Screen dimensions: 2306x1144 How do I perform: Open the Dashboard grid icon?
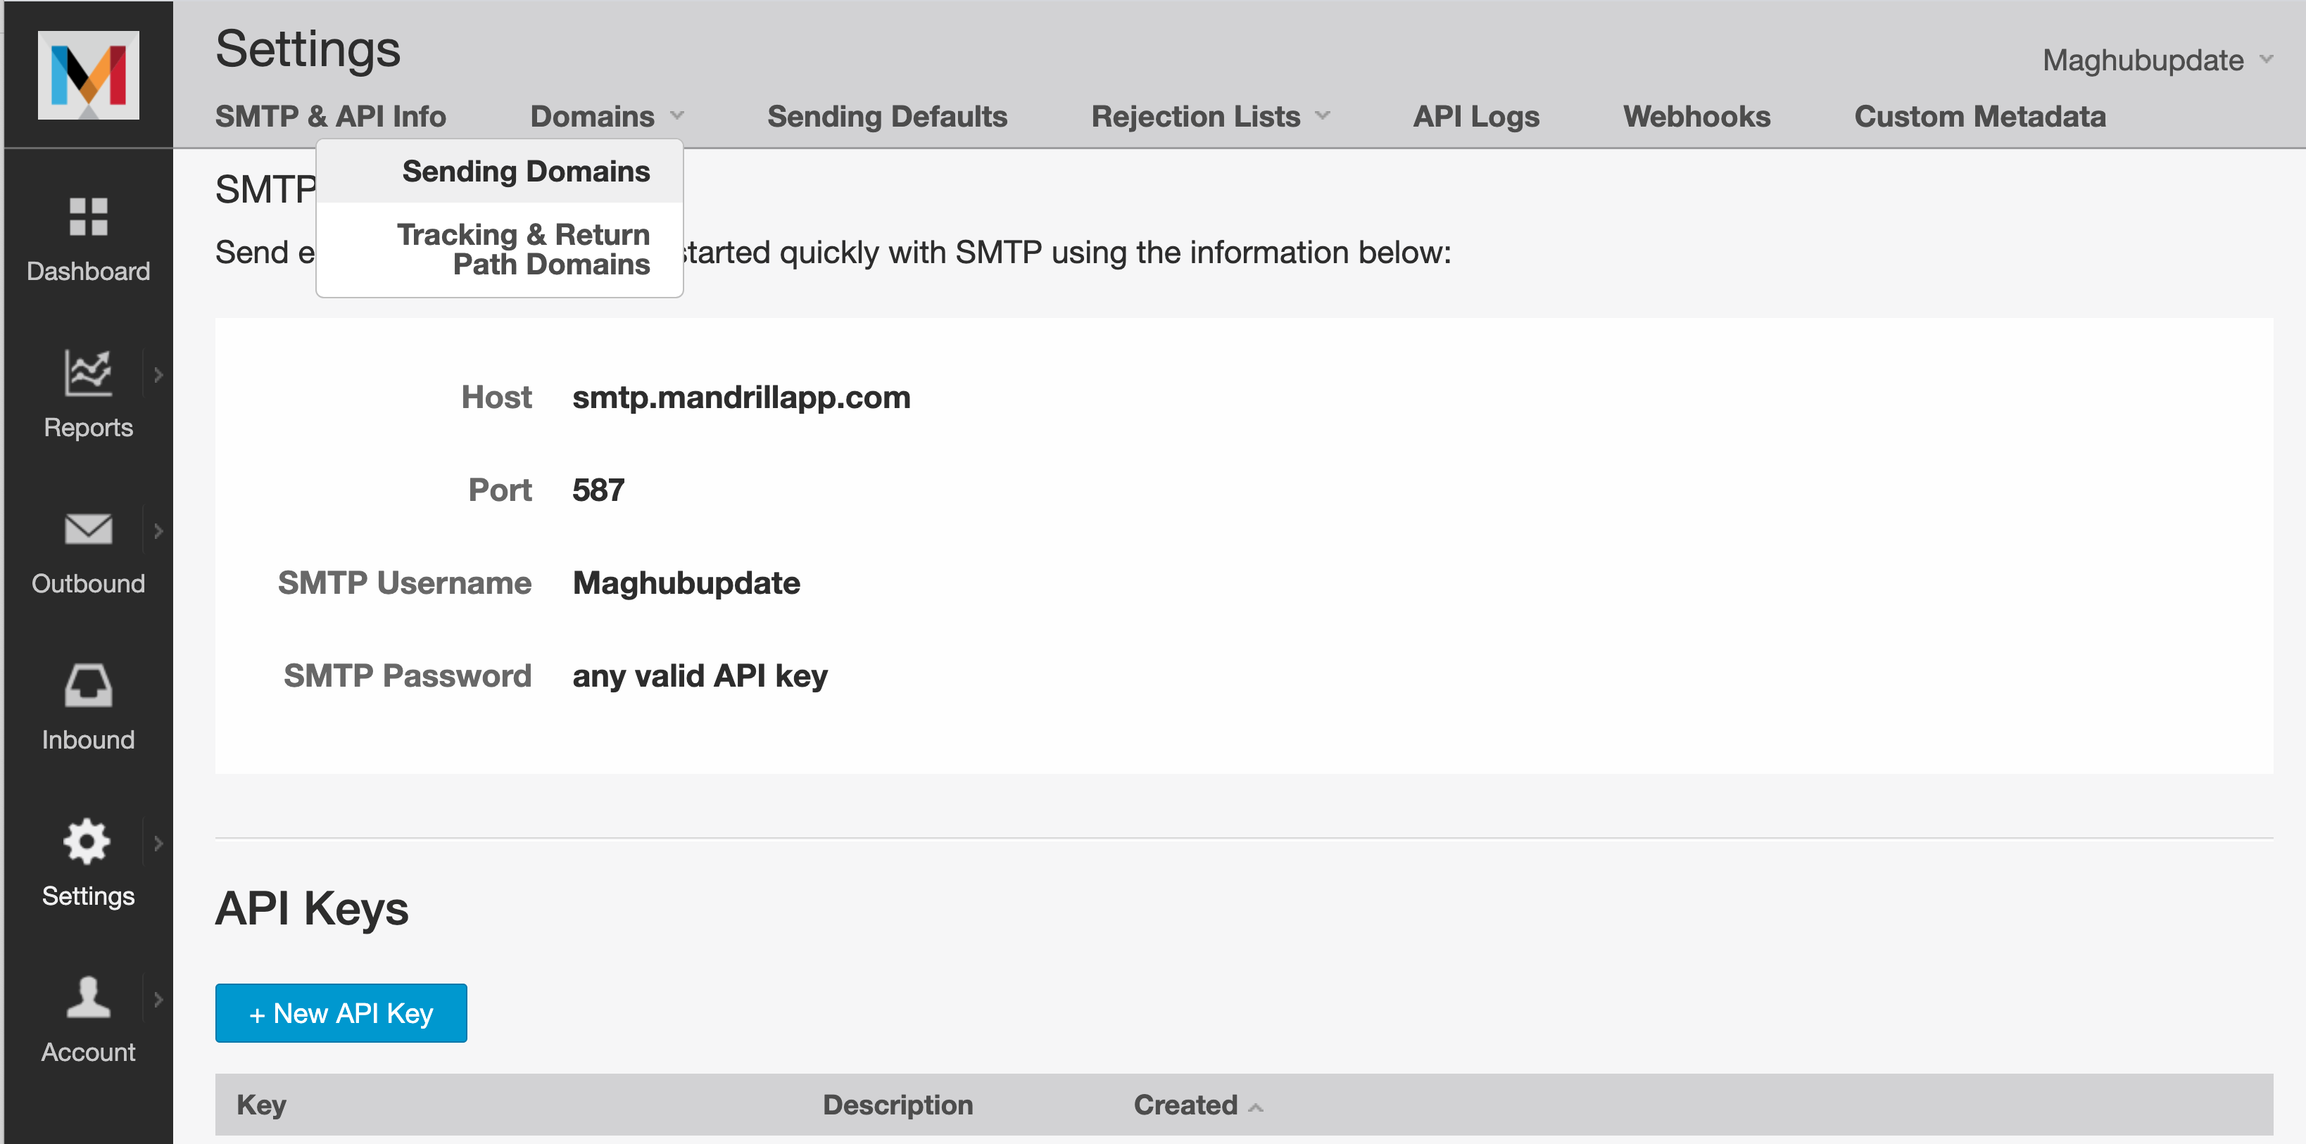[x=88, y=217]
